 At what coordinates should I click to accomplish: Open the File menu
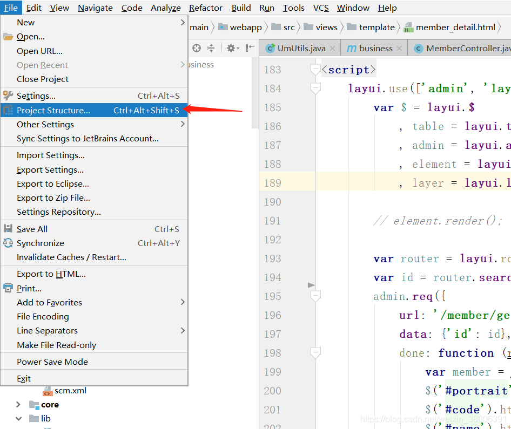(11, 8)
